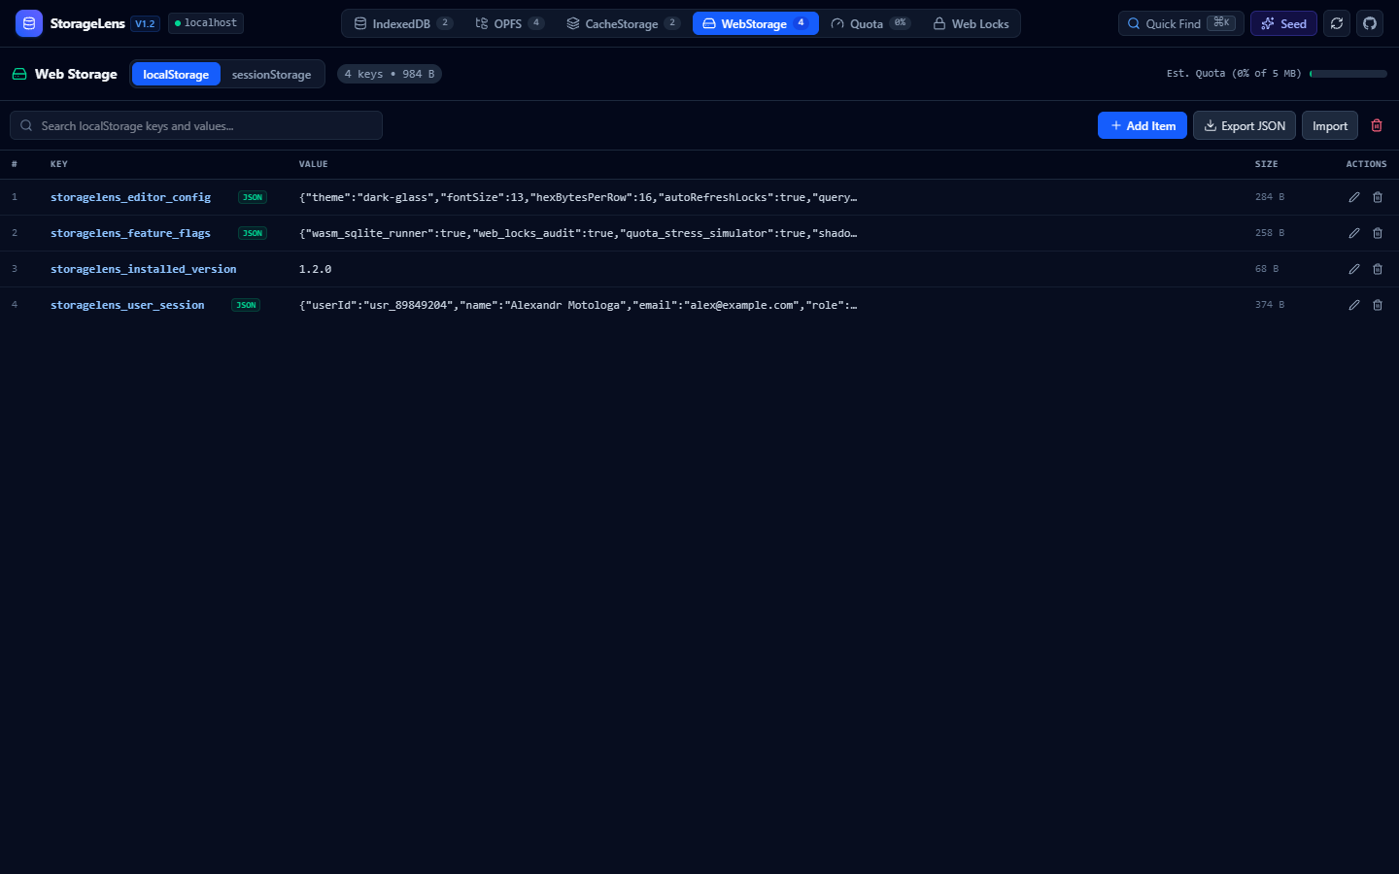Delete the storagelens_installed_version item
This screenshot has height=874, width=1399.
click(x=1378, y=269)
